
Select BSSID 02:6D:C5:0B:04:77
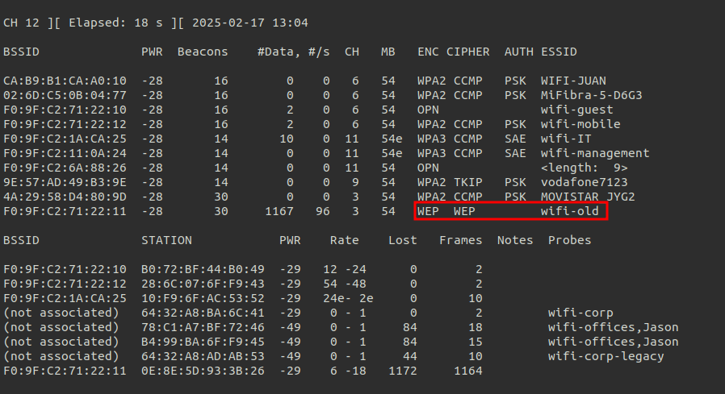click(65, 95)
